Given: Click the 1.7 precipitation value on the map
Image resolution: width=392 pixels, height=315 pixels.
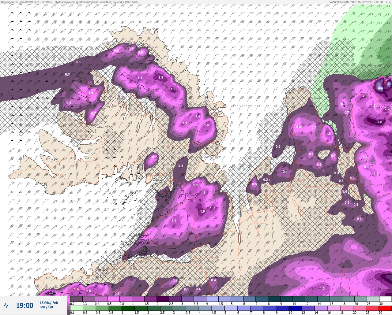Looking at the screenshot, I should point(173,89).
